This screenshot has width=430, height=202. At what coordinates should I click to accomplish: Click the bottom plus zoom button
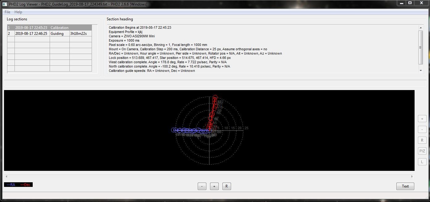(214, 186)
